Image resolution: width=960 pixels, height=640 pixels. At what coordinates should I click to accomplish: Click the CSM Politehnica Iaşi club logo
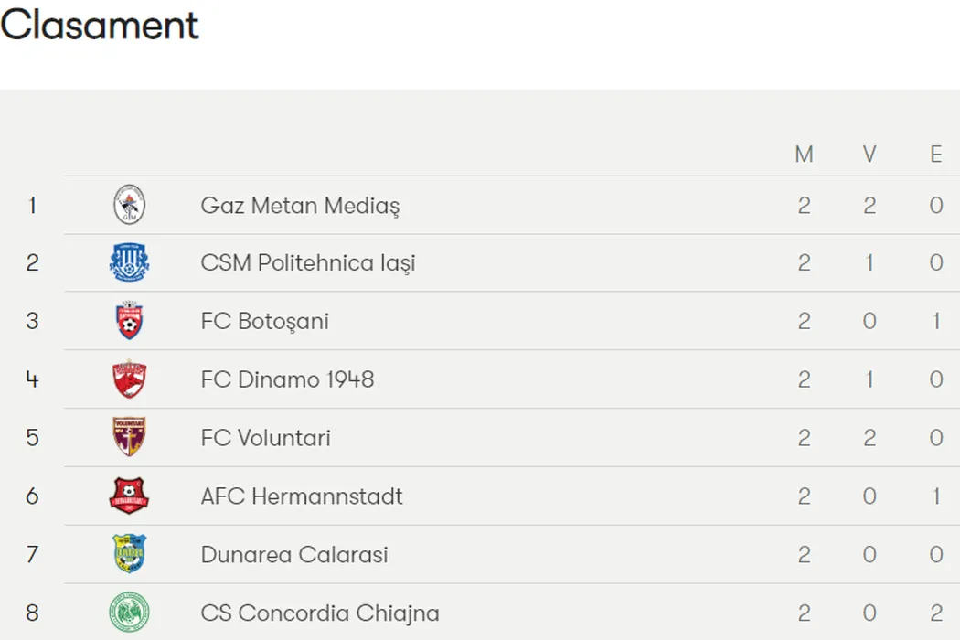[129, 263]
